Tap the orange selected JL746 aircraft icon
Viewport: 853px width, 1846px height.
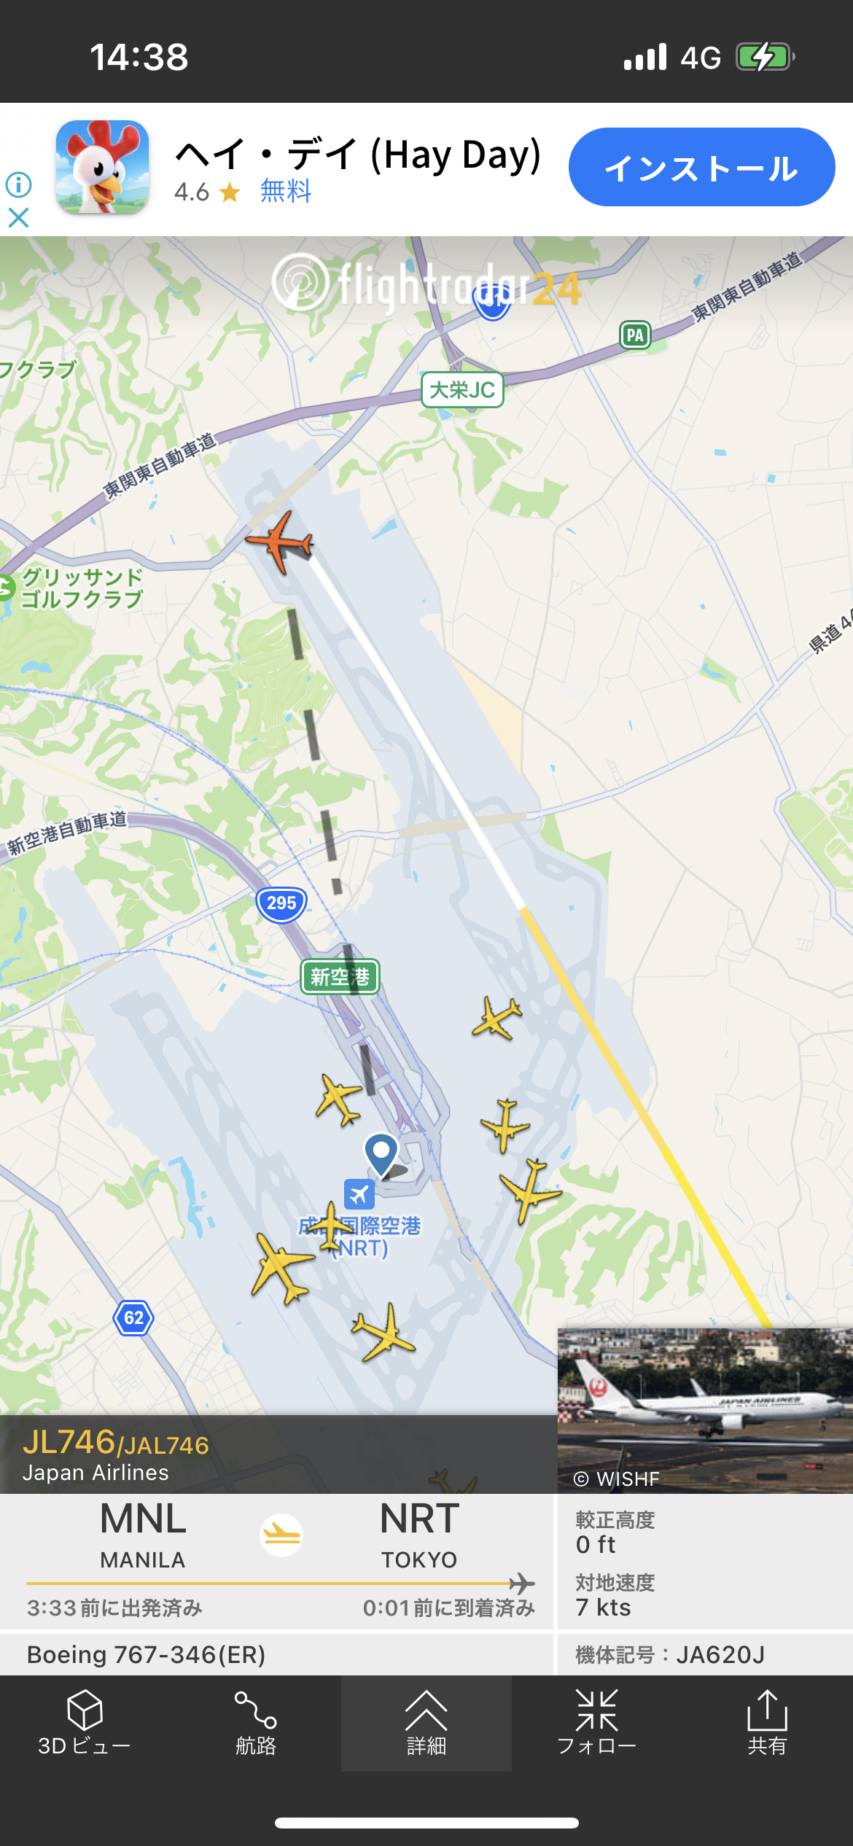280,542
